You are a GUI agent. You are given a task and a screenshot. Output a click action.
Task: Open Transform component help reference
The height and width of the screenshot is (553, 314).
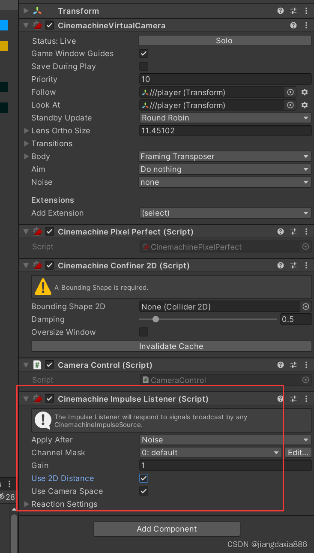coord(281,11)
